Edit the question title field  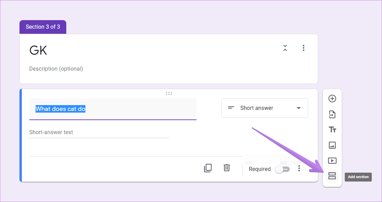[113, 109]
